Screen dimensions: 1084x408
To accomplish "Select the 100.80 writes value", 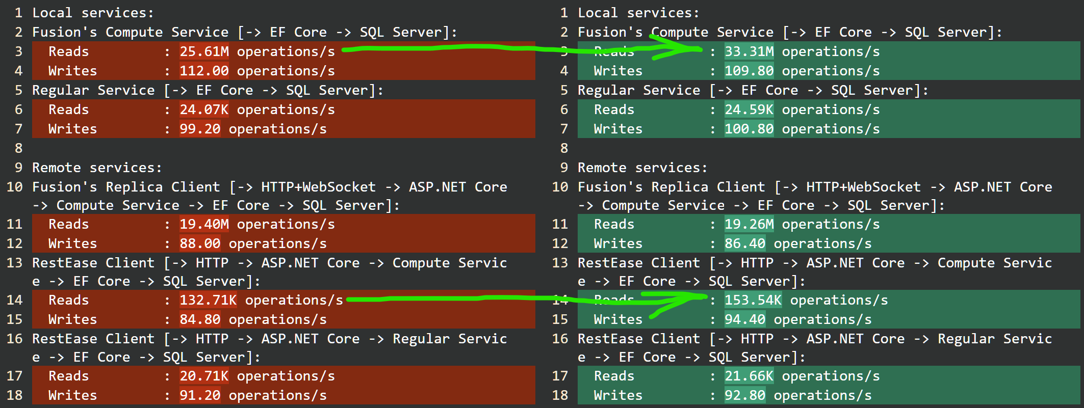I will (749, 129).
